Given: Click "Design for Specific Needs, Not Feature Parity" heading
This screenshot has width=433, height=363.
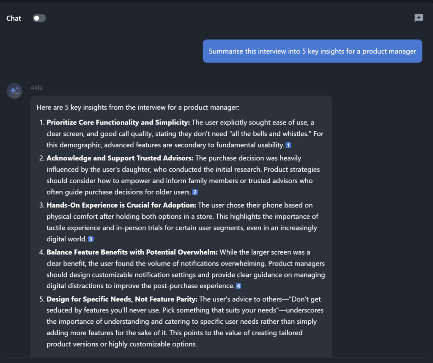Looking at the screenshot, I should (122, 299).
